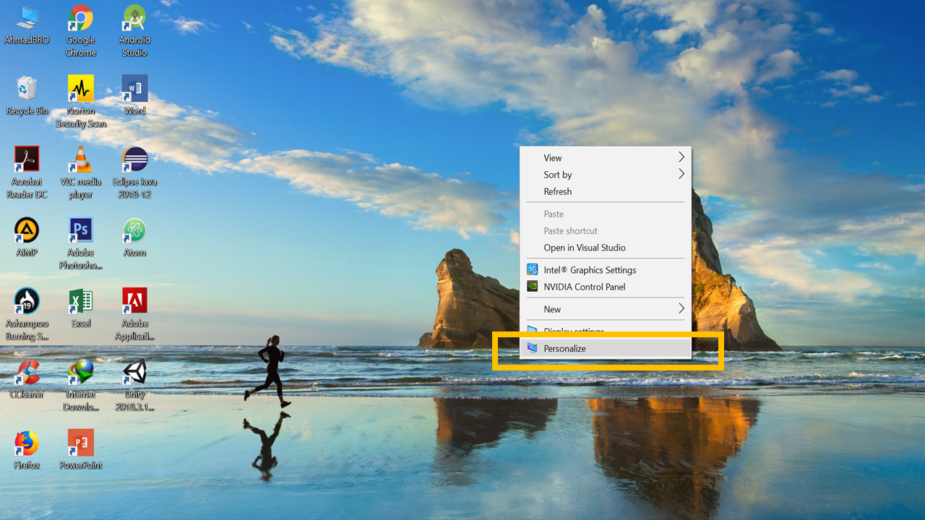Select the Atom editor shortcut

[x=134, y=230]
